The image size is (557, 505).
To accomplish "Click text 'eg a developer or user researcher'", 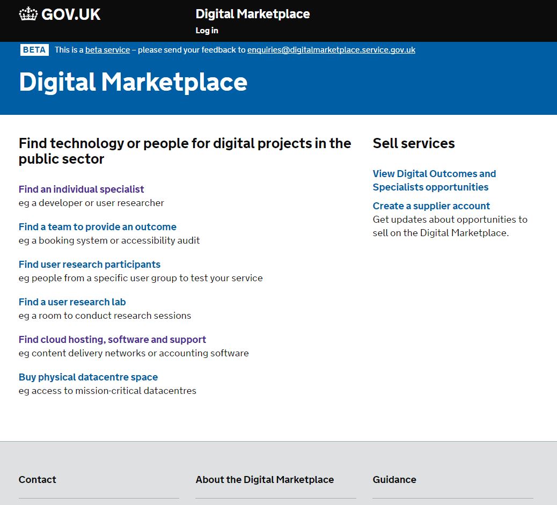I will click(x=91, y=203).
